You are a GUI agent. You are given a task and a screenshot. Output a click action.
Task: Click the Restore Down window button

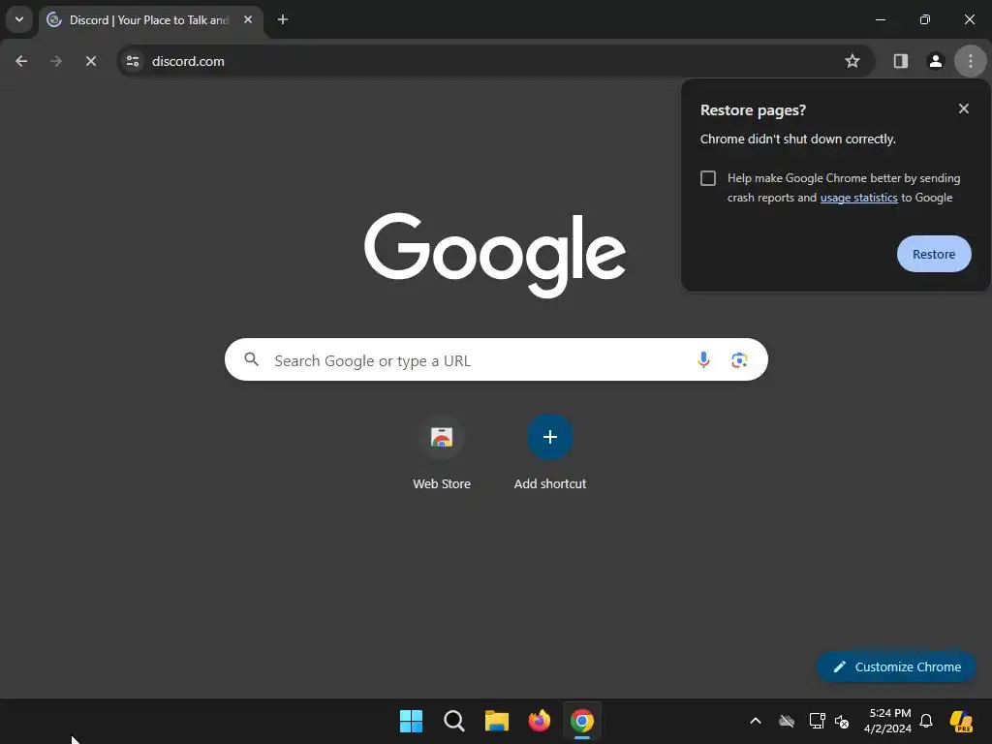(925, 19)
